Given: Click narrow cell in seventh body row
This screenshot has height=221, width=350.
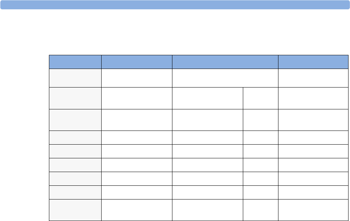Looking at the screenshot, I should coord(261,179).
